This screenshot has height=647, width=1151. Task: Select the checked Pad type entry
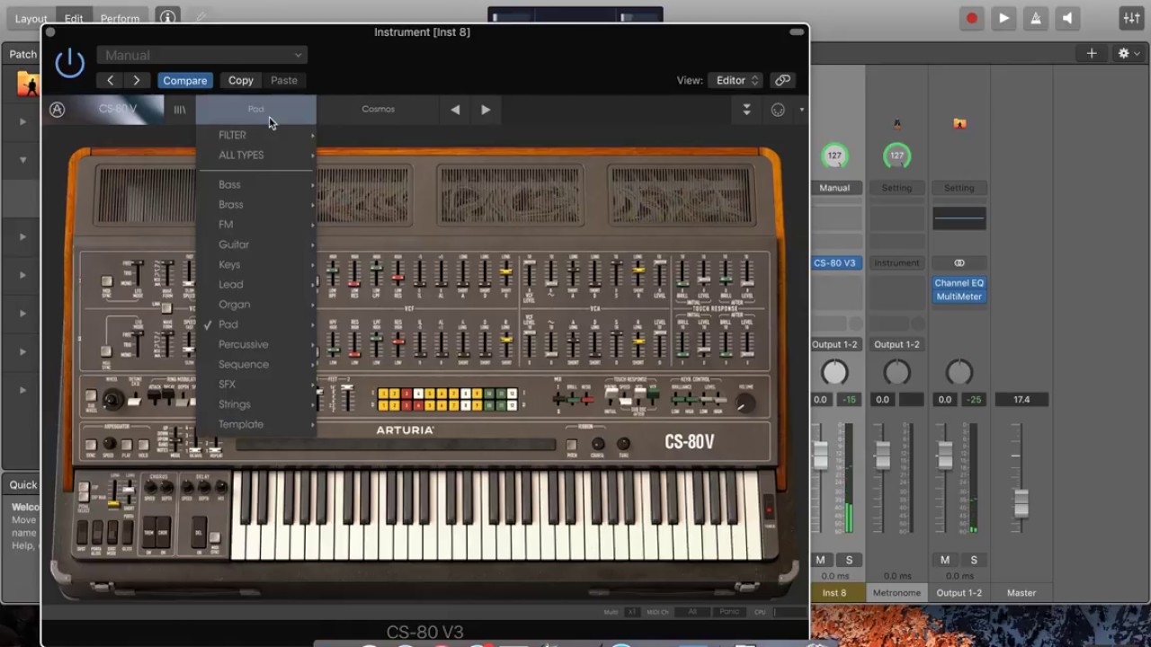[x=256, y=324]
